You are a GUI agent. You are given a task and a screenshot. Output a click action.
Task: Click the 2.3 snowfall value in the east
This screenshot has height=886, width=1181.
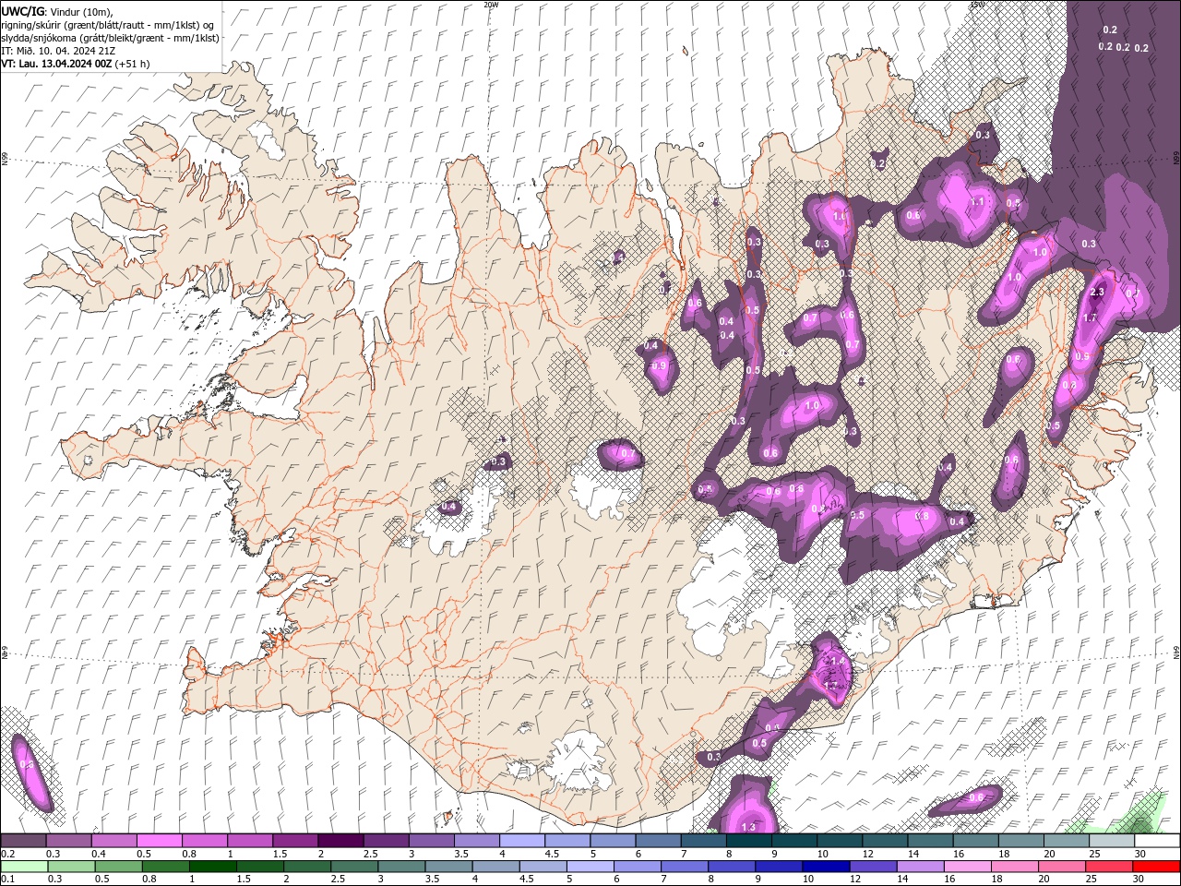click(x=1097, y=293)
